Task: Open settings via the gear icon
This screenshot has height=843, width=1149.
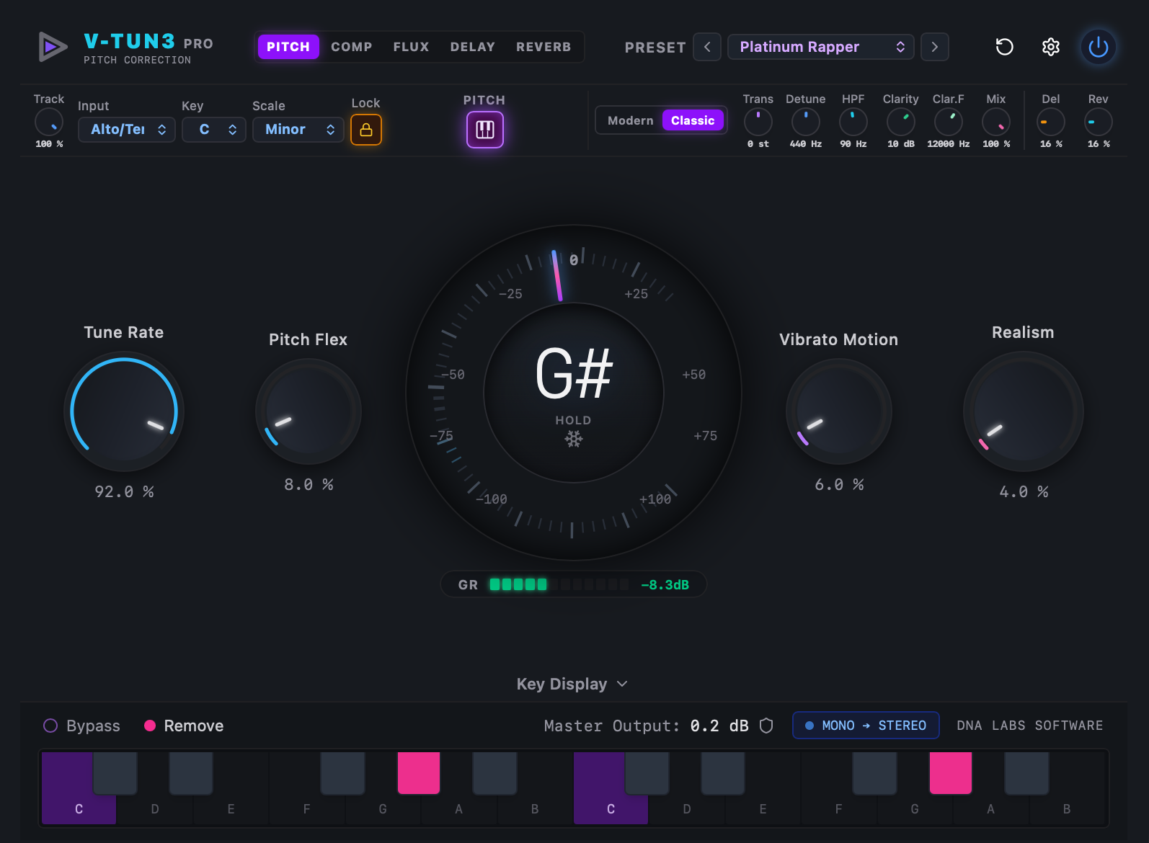Action: point(1051,47)
